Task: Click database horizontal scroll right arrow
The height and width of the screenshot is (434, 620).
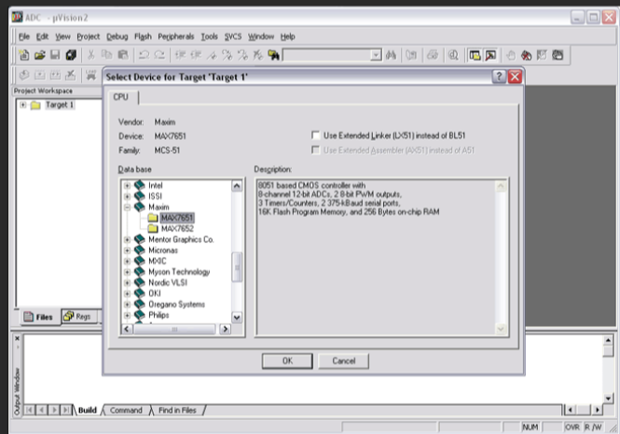Action: (225, 329)
